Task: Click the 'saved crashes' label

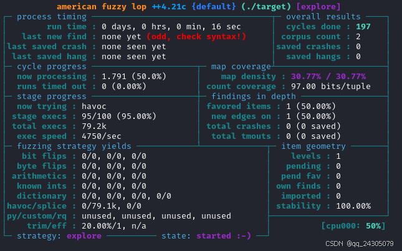Action: pyautogui.click(x=309, y=47)
